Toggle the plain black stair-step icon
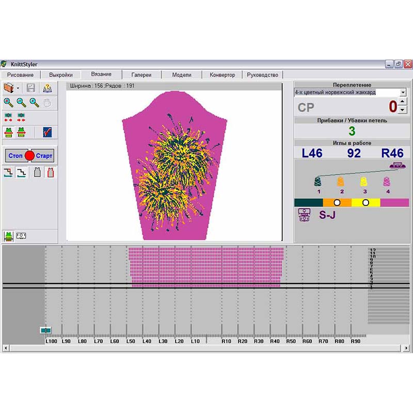The image size is (413, 413). point(21,173)
